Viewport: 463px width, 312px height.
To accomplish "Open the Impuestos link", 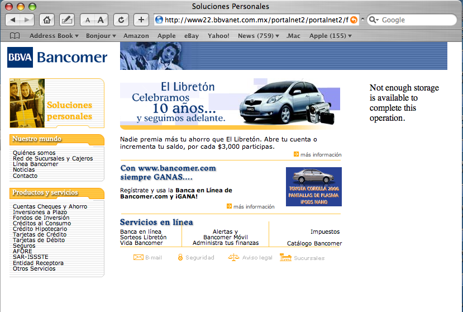I will point(325,231).
